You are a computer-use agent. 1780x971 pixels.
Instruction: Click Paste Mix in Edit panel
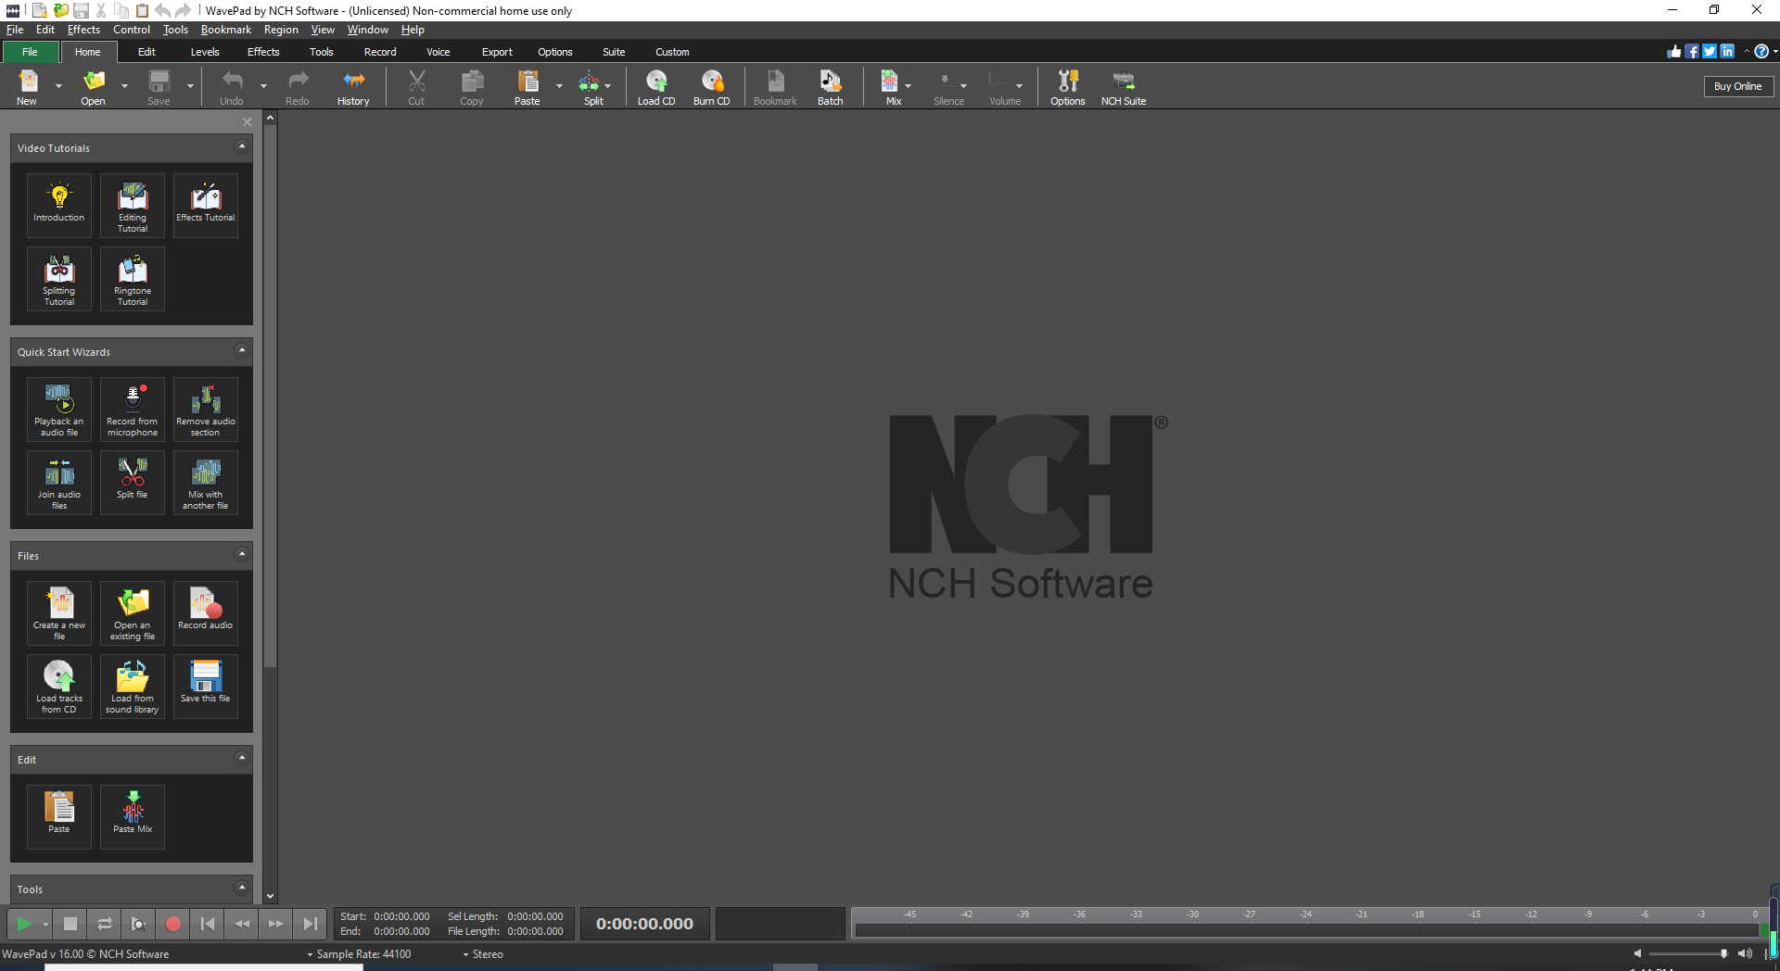click(x=133, y=816)
